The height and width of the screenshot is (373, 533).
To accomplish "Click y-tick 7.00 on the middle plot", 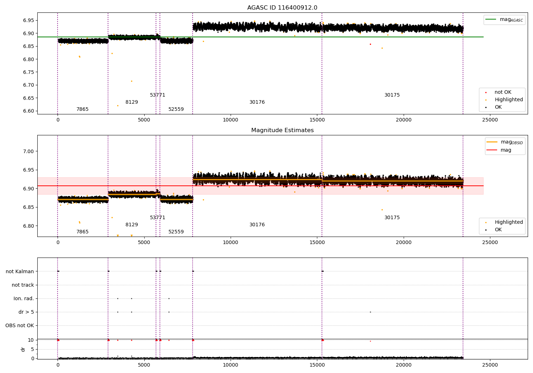I will (x=29, y=152).
